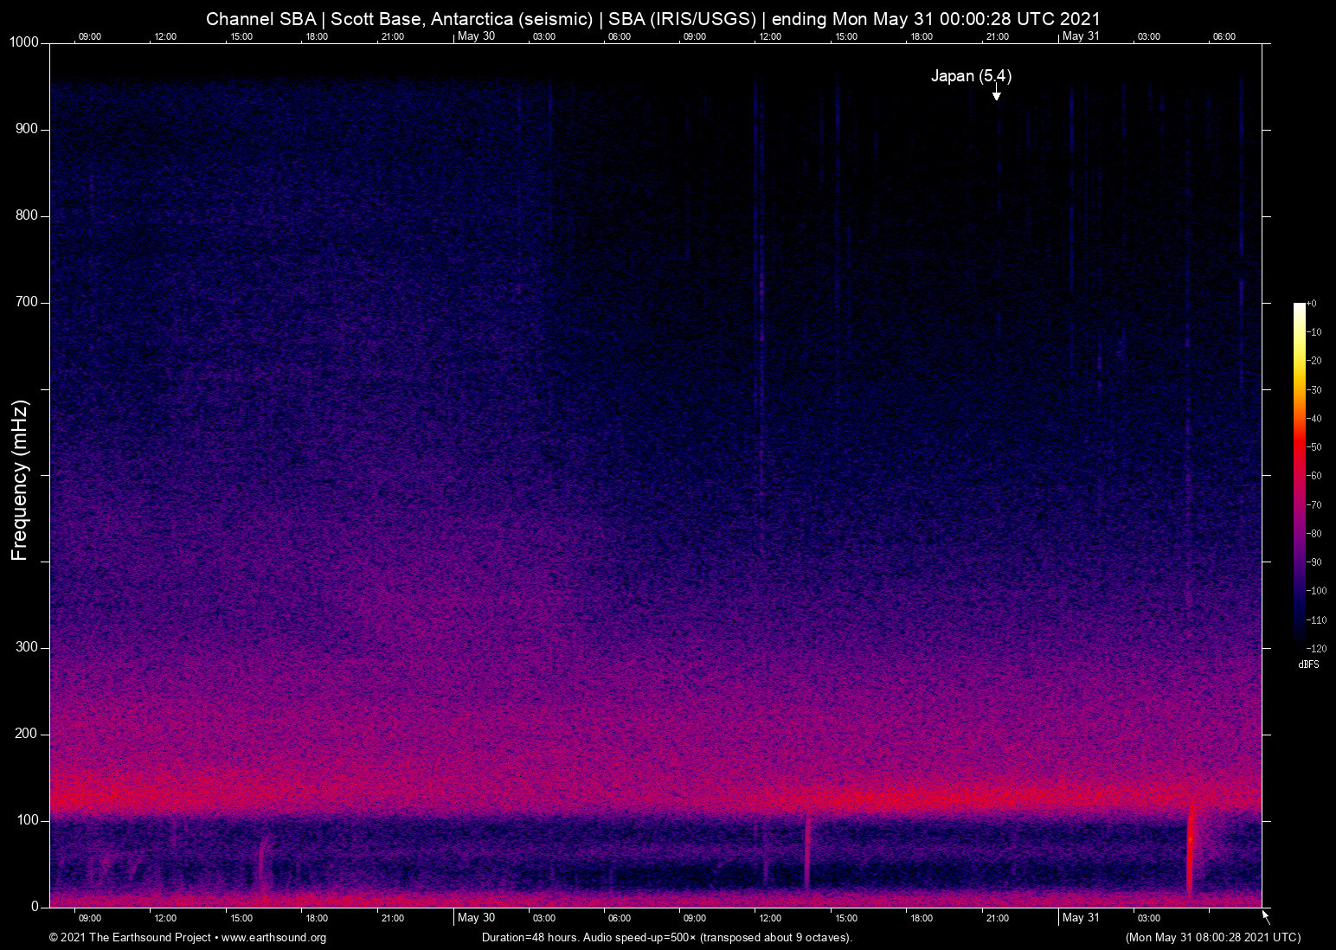Click the spectrogram title at the top

tap(652, 19)
